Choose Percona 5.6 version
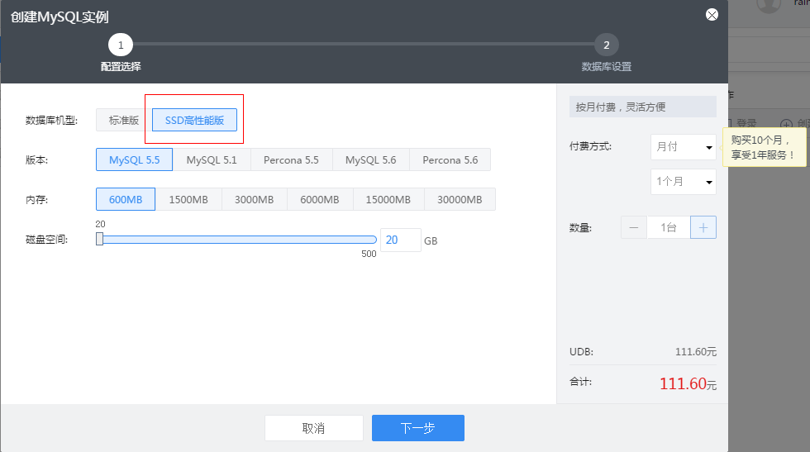The height and width of the screenshot is (452, 810). (450, 160)
